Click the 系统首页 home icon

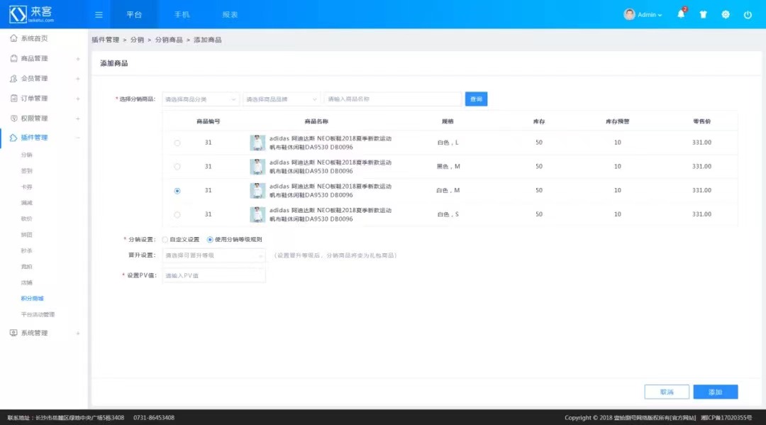13,38
